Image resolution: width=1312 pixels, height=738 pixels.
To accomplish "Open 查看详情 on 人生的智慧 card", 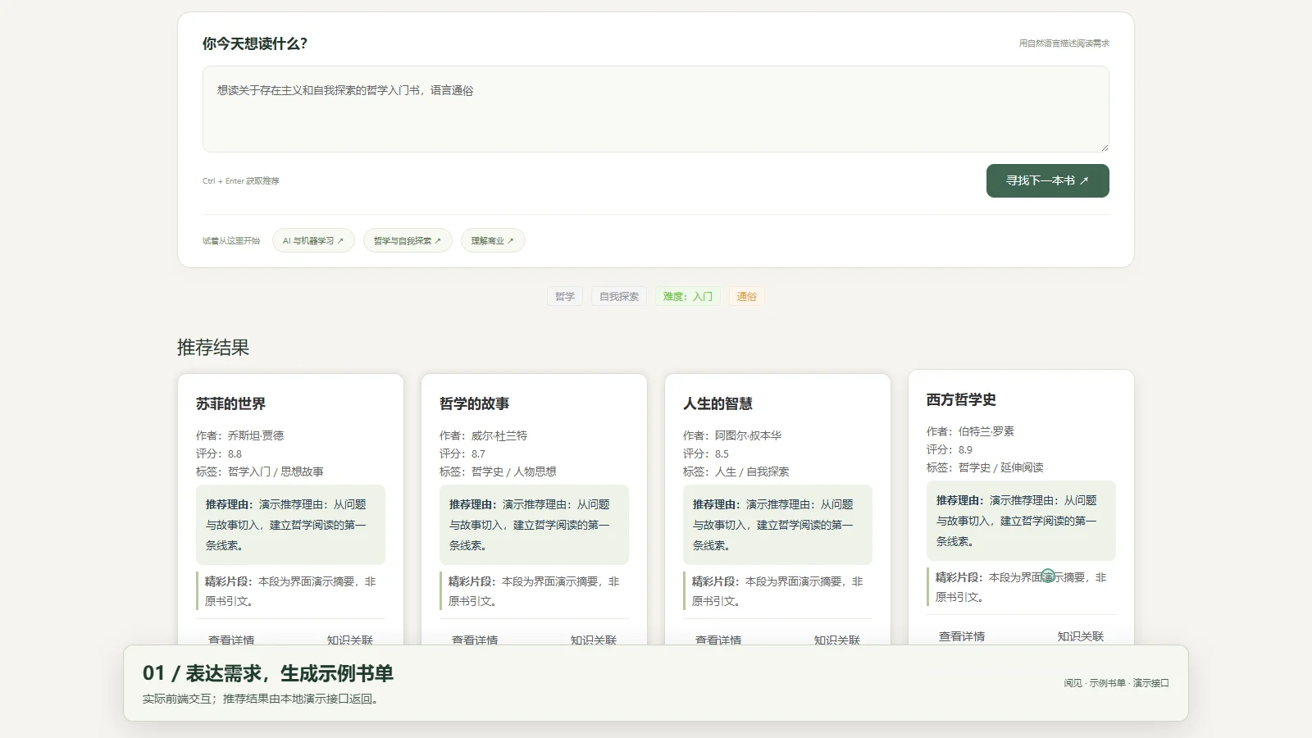I will pos(718,640).
